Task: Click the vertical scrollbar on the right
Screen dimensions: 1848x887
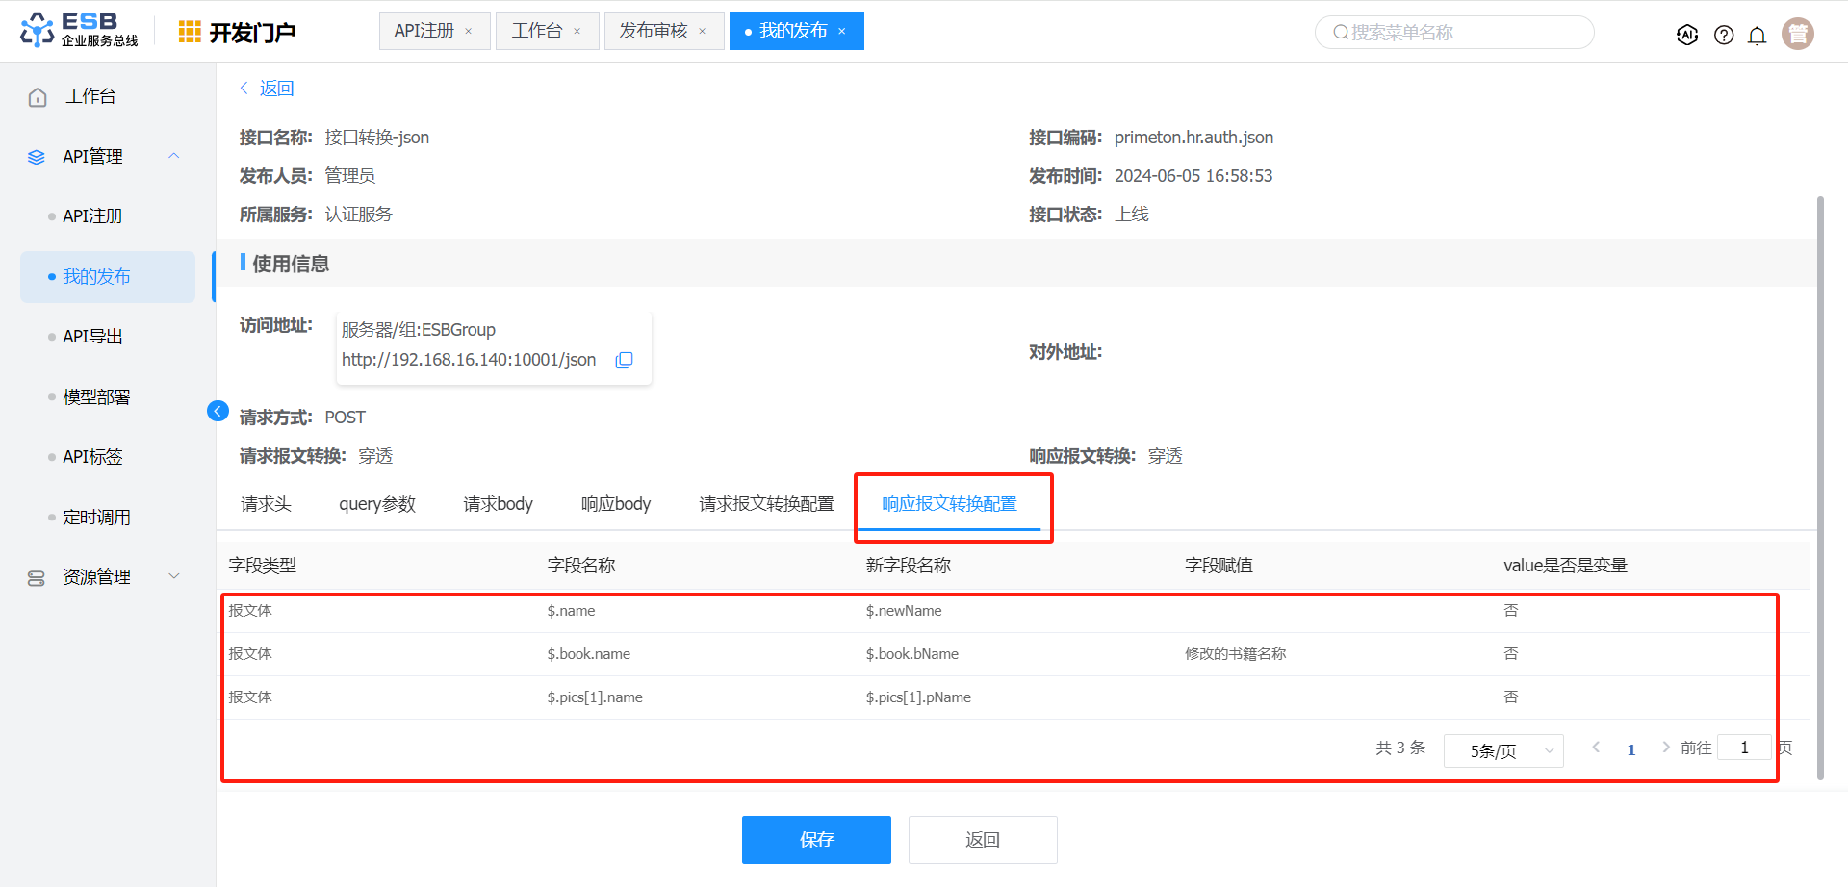Action: tap(1819, 481)
